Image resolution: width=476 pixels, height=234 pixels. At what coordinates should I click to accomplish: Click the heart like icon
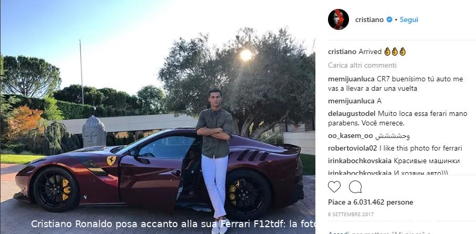tap(334, 187)
